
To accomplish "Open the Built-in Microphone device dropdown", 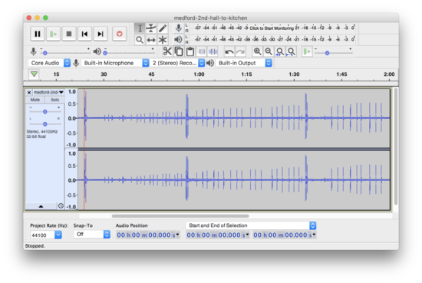I will pyautogui.click(x=115, y=63).
